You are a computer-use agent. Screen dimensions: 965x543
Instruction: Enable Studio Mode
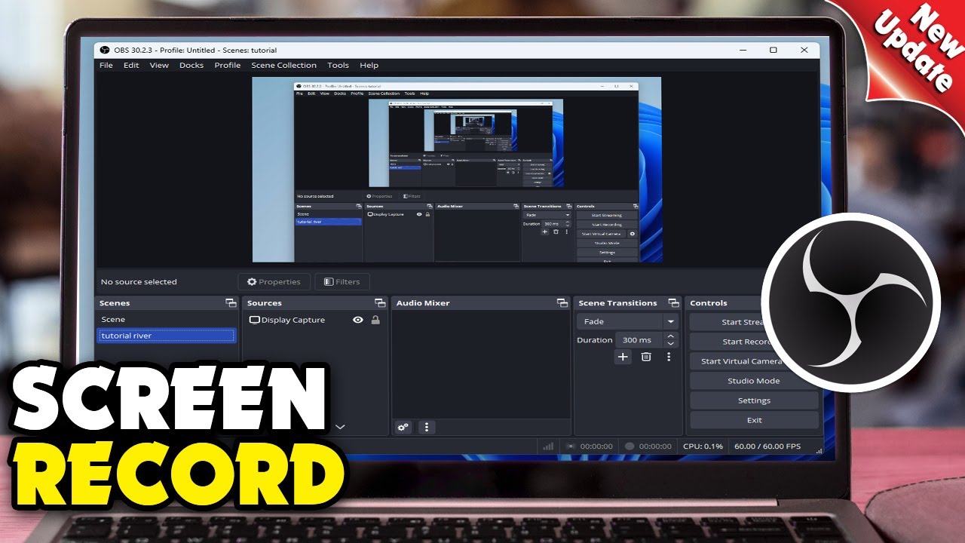(754, 381)
